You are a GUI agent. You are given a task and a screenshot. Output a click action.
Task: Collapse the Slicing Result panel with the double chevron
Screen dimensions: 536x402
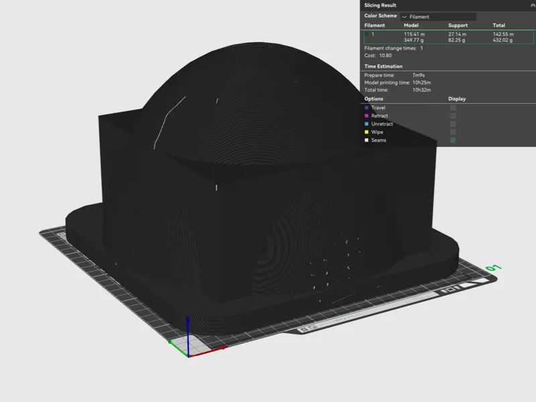coord(532,5)
